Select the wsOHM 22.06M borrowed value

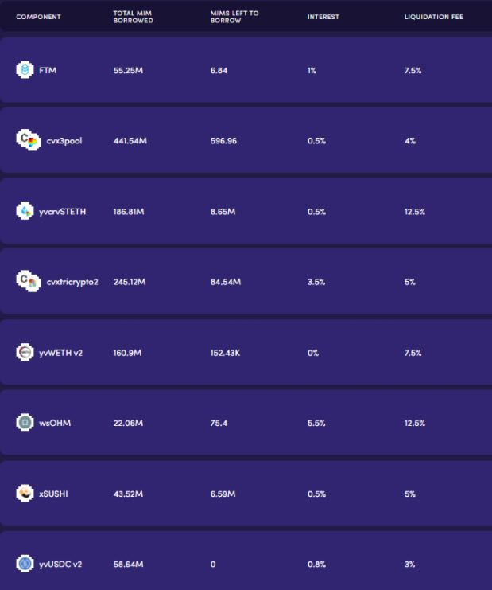[128, 423]
